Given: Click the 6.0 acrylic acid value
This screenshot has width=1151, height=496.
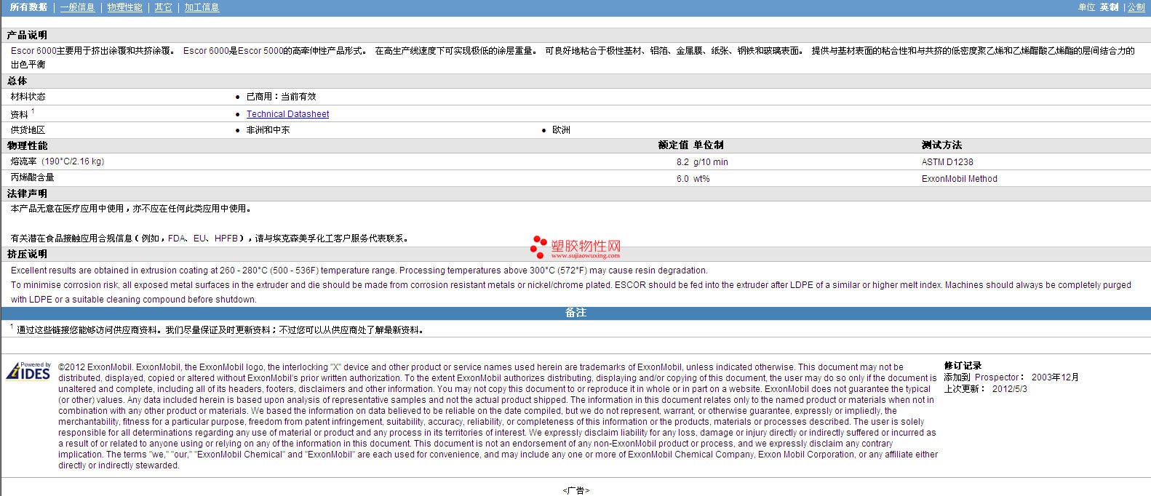Looking at the screenshot, I should point(682,179).
